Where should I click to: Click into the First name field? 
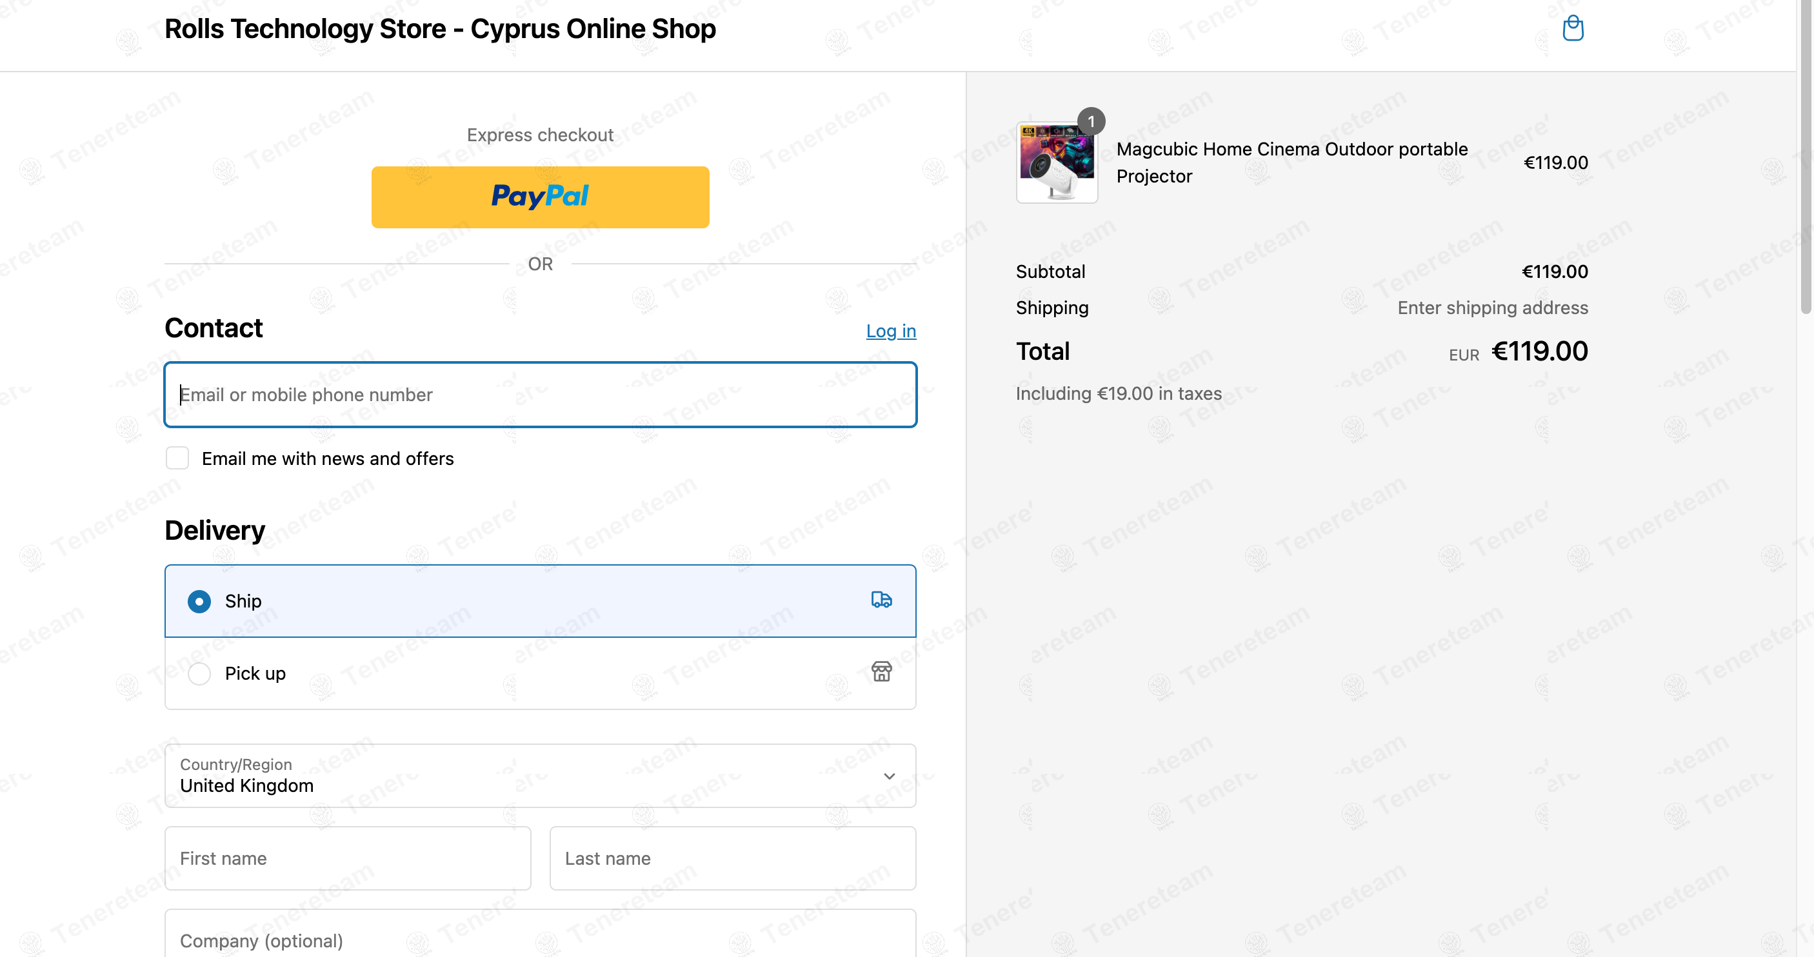point(348,858)
